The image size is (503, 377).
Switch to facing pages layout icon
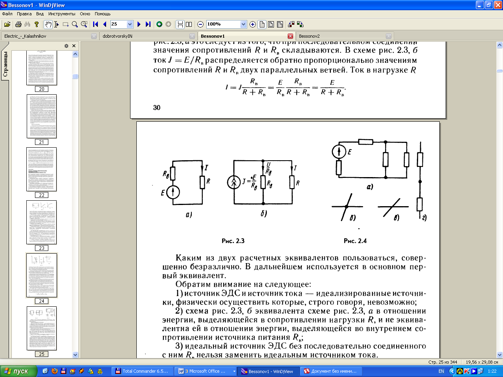click(189, 24)
